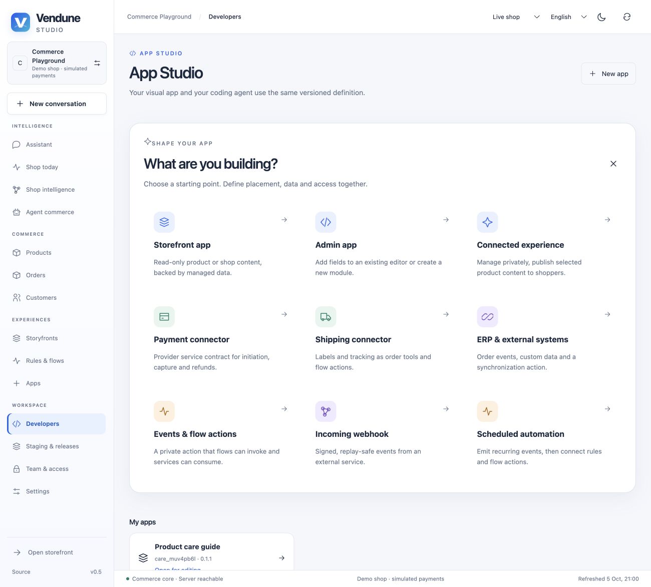Select the ERP & external systems link icon

coord(487,317)
